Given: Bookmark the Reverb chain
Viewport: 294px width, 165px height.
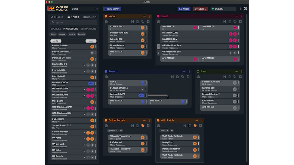Looking at the screenshot, I should click(188, 77).
